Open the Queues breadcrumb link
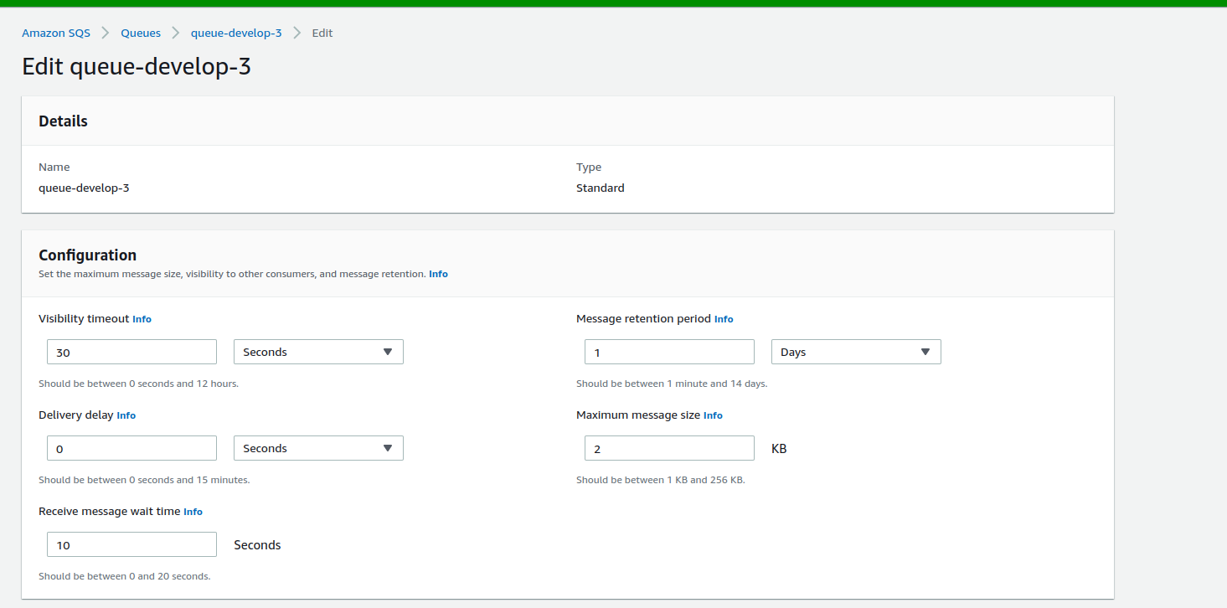1227x608 pixels. point(140,33)
